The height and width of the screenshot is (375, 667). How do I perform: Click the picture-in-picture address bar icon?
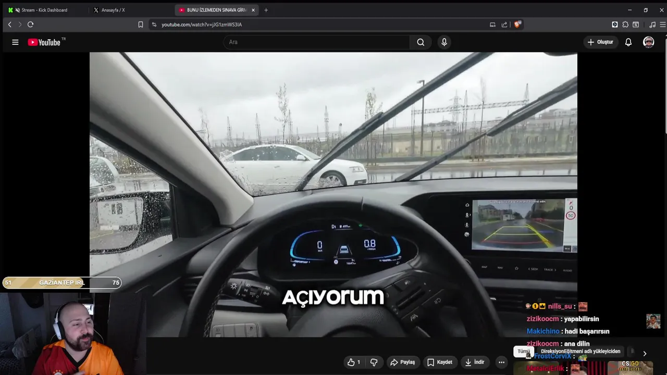pos(492,24)
